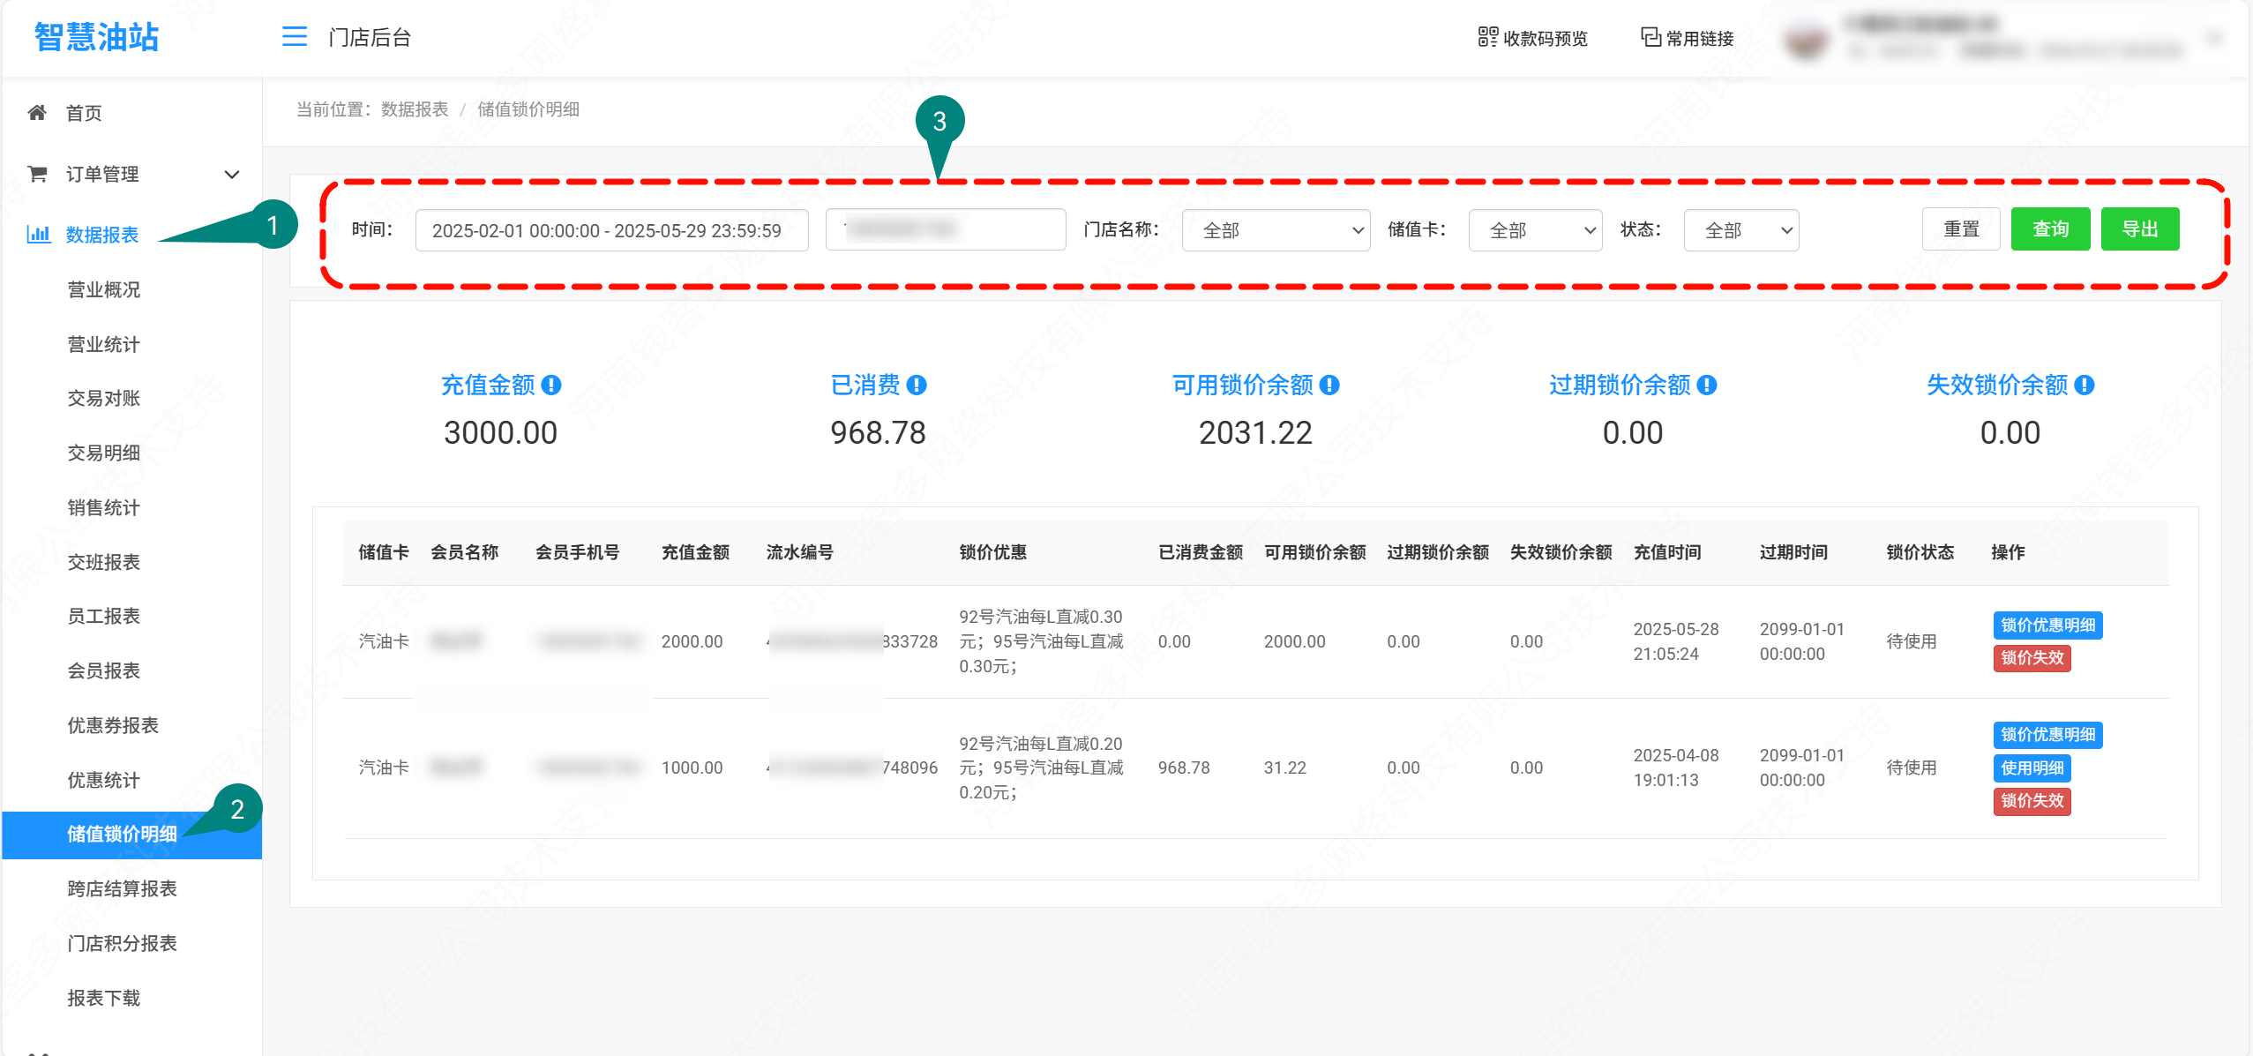This screenshot has height=1056, width=2253.
Task: Click the shopping cart 订单管理 icon
Action: pyautogui.click(x=37, y=174)
